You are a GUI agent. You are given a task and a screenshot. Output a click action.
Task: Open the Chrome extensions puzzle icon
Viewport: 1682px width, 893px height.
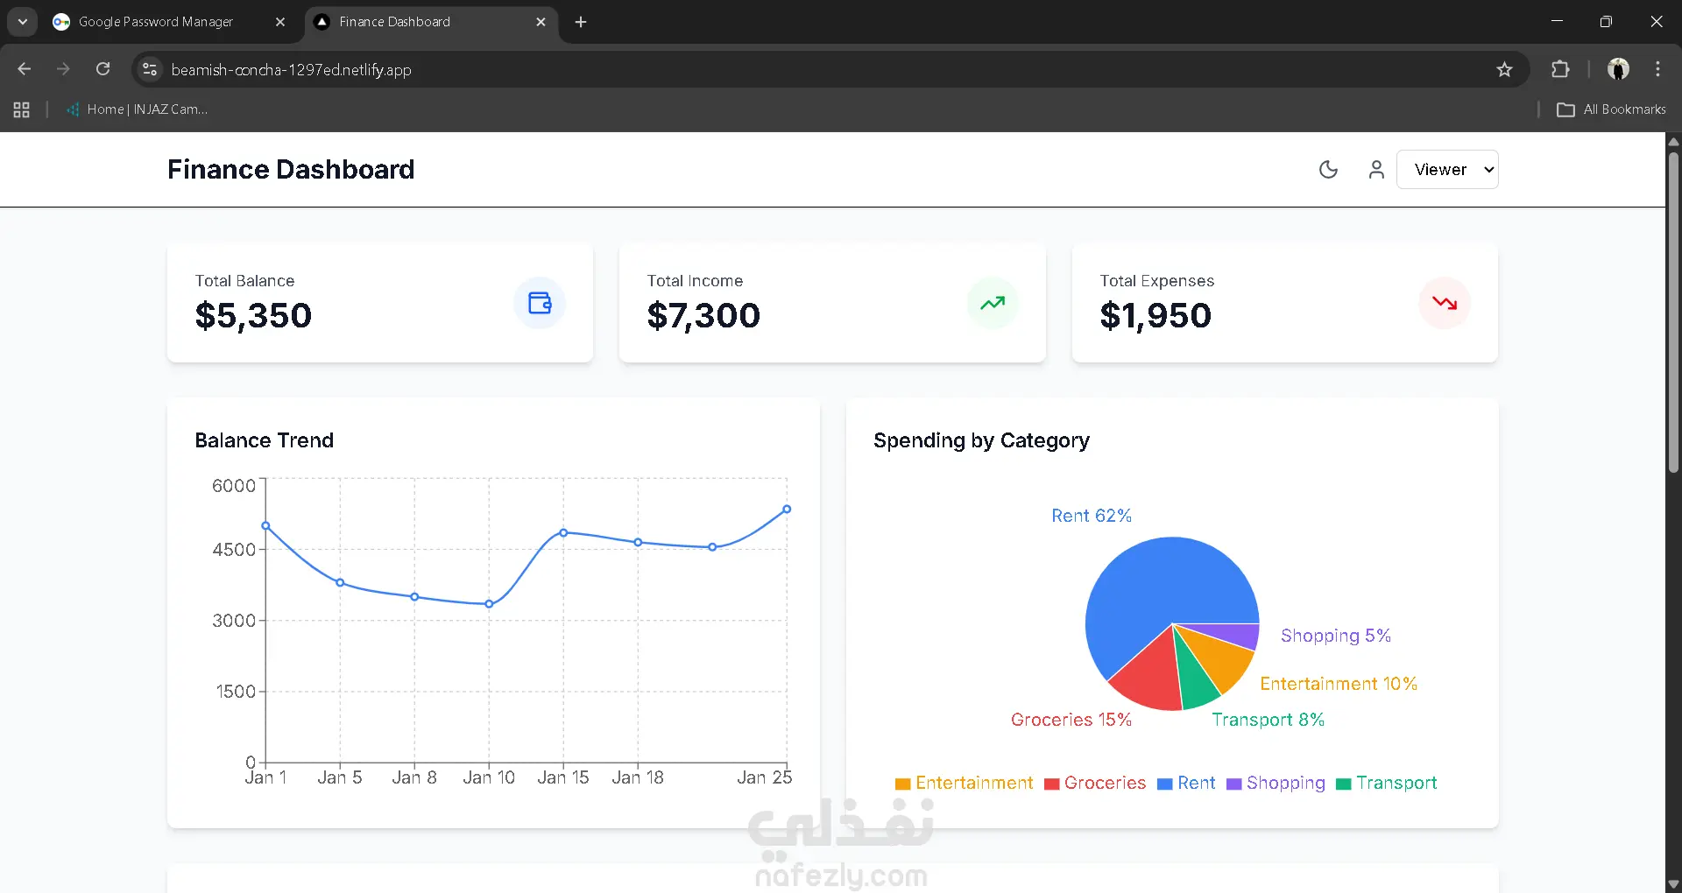point(1560,69)
